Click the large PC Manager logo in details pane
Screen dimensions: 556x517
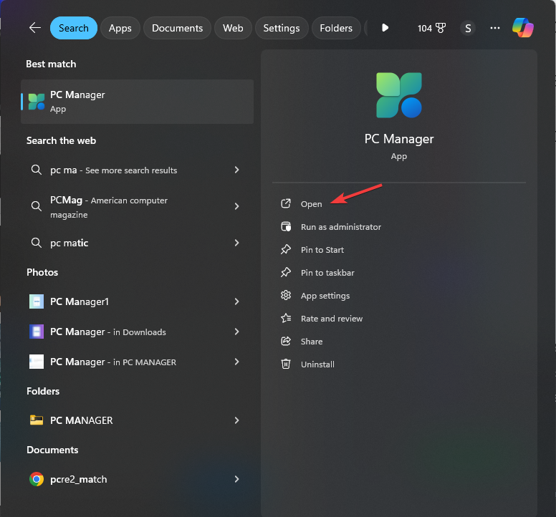tap(399, 95)
